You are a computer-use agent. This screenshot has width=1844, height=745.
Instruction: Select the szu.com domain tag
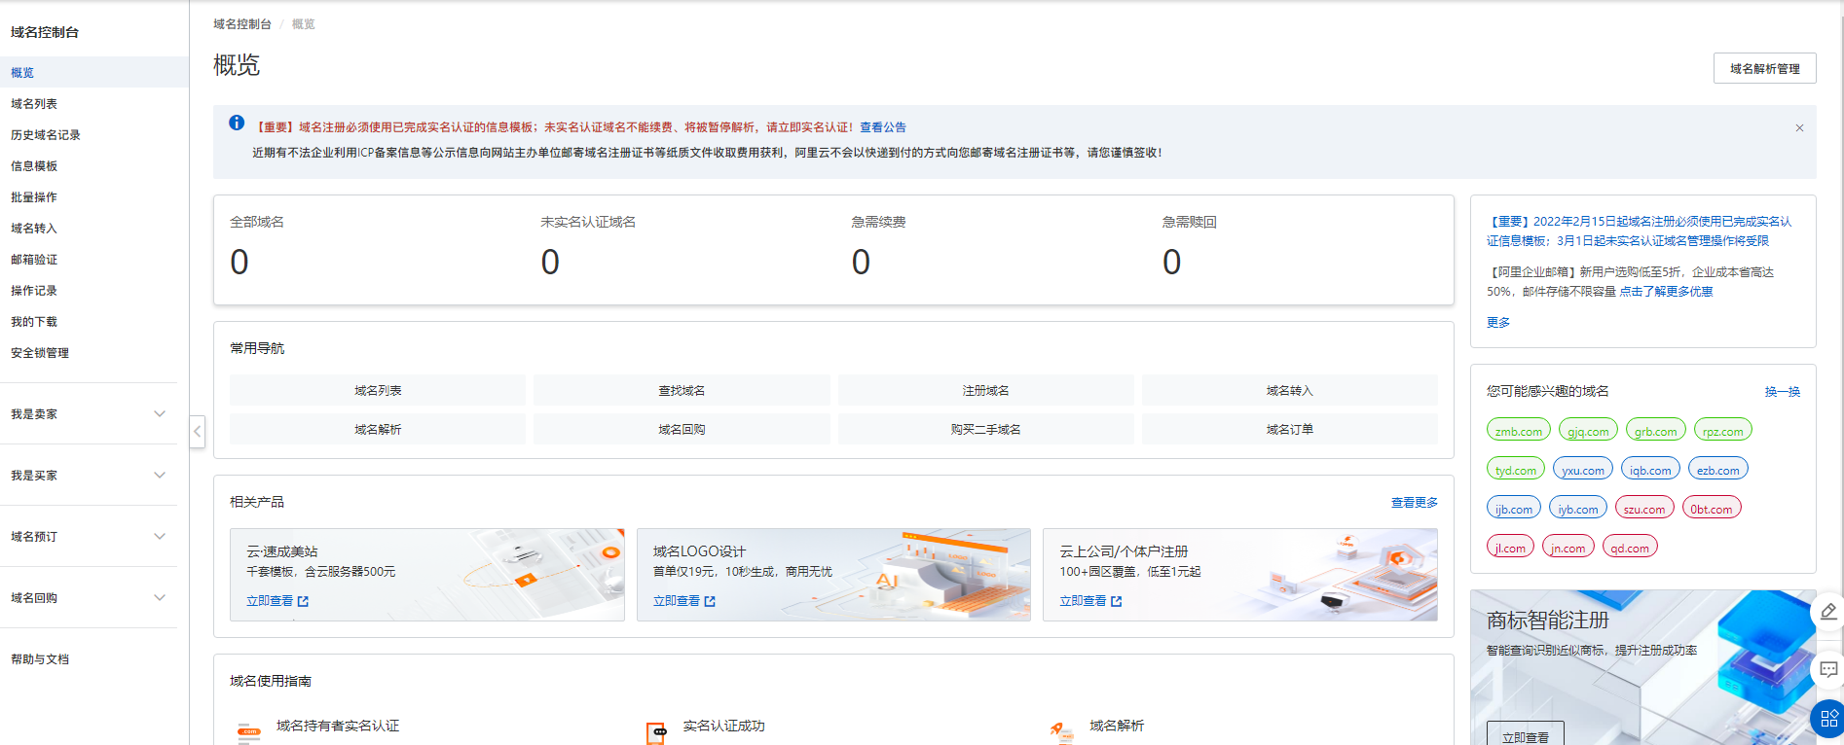(1644, 508)
